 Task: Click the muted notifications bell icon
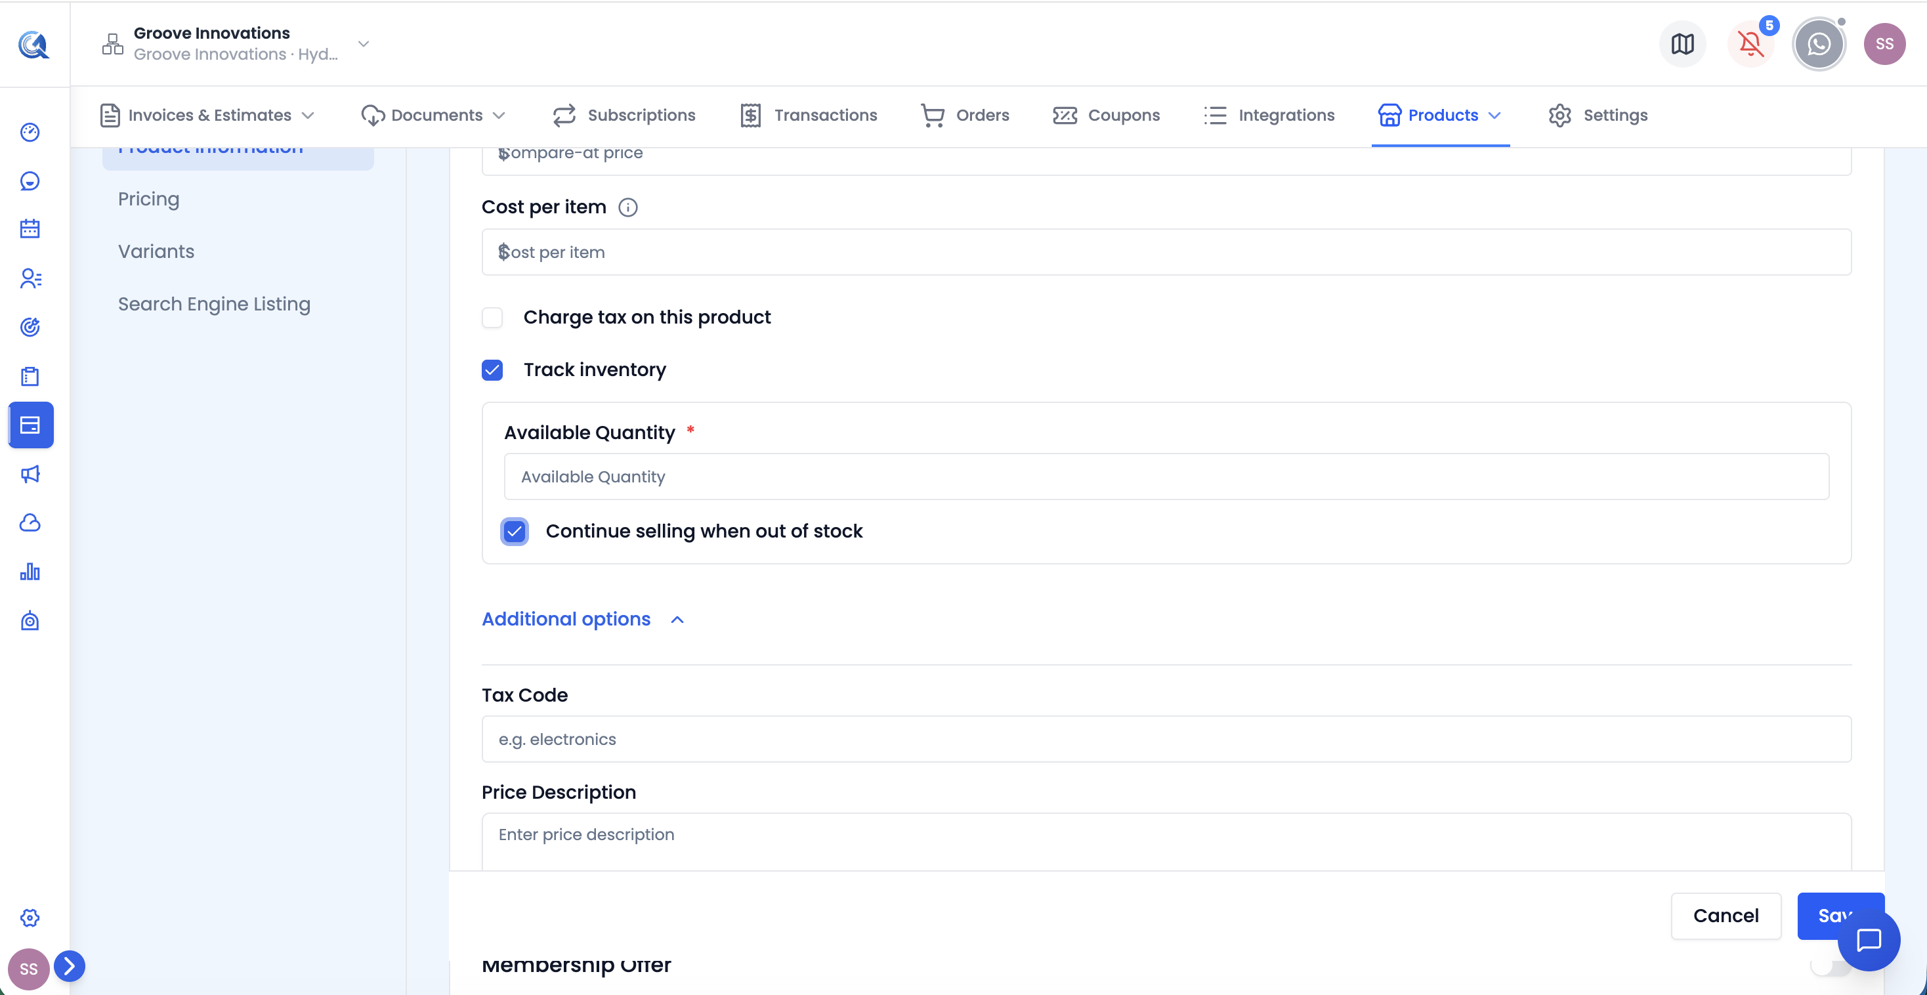point(1750,44)
